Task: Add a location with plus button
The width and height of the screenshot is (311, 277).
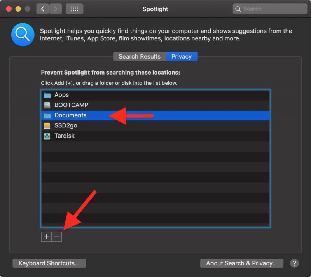Action: click(x=46, y=237)
